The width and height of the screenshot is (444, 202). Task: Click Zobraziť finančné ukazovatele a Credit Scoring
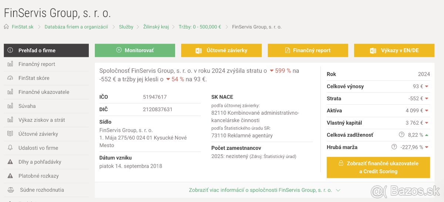click(x=378, y=167)
